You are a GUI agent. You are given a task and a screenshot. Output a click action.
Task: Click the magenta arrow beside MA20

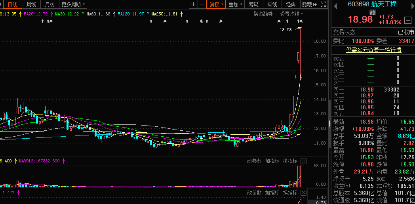click(51, 14)
